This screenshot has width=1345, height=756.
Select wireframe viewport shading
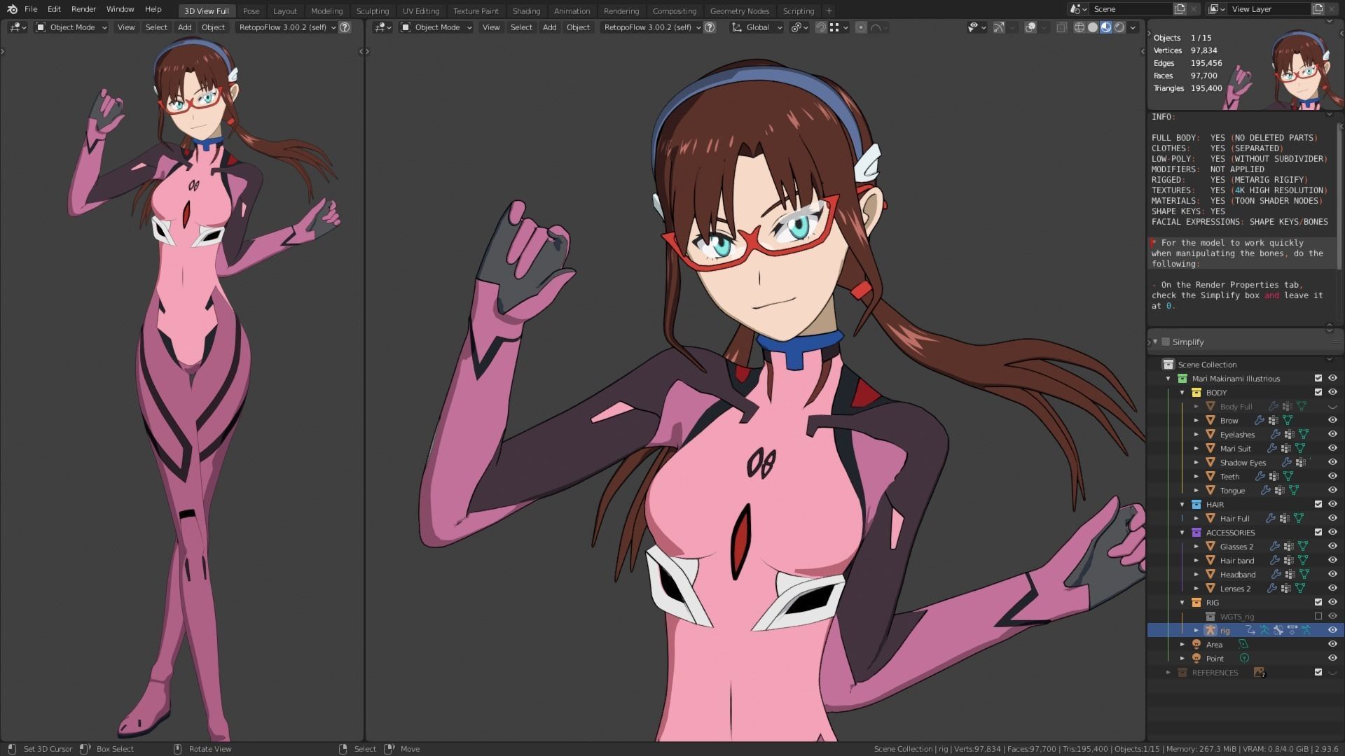(x=1080, y=27)
